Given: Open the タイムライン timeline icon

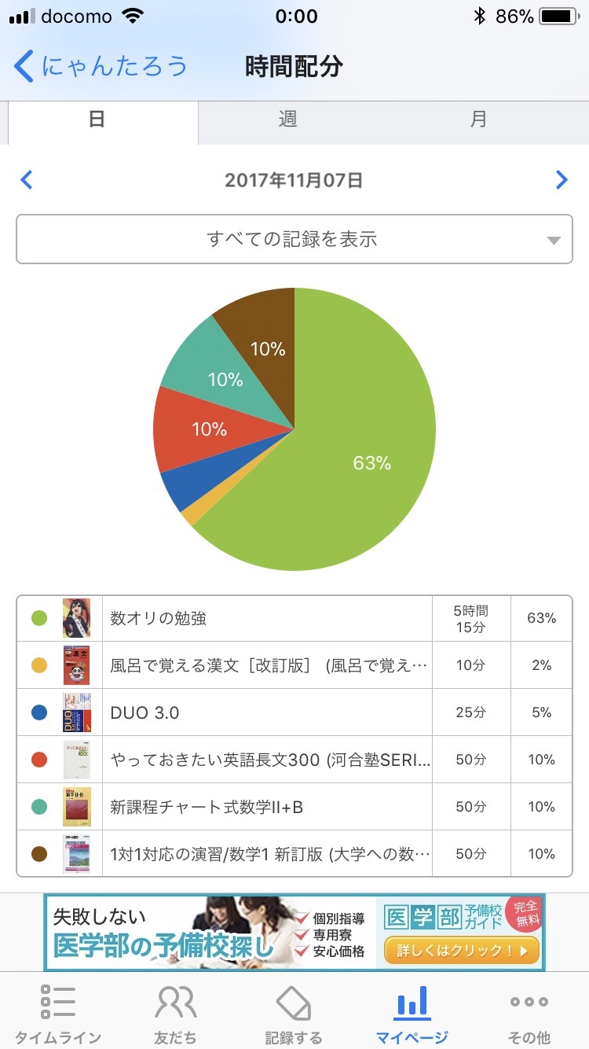Looking at the screenshot, I should pos(58,1002).
